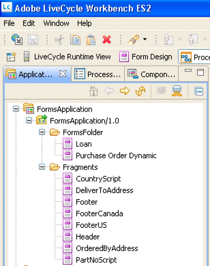Switch to Form Design perspective
Image resolution: width=210 pixels, height=266 pixels.
click(x=146, y=57)
